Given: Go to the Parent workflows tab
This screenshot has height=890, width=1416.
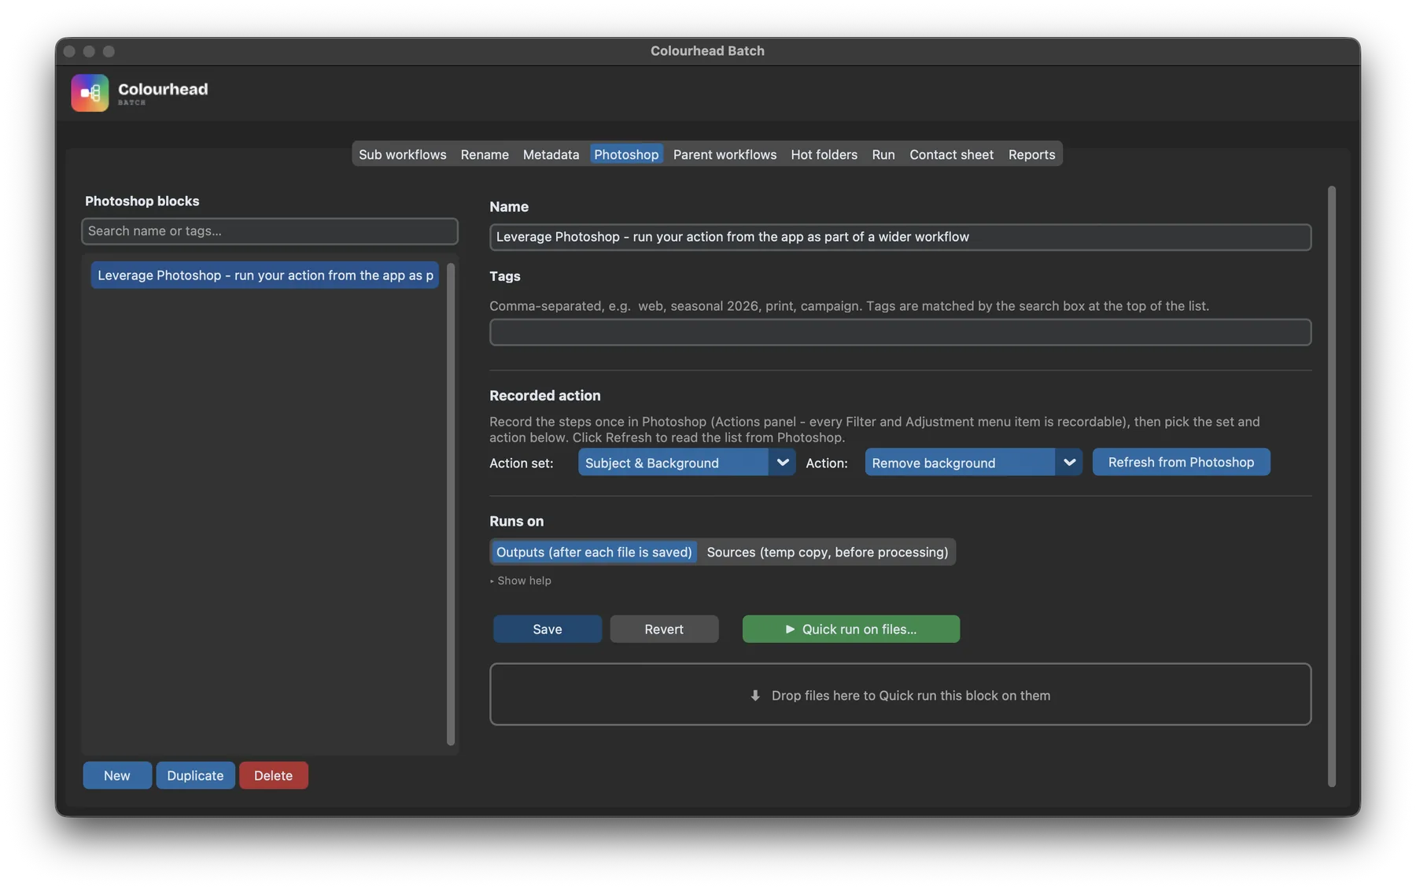Looking at the screenshot, I should (725, 154).
